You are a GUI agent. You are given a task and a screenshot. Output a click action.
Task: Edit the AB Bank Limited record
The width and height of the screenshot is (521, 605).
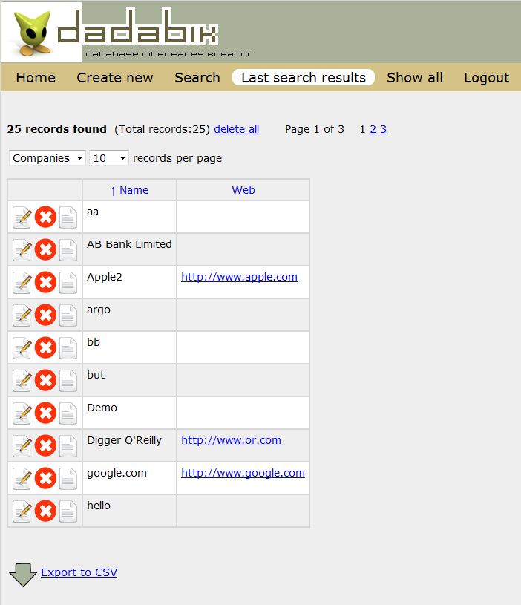click(22, 250)
